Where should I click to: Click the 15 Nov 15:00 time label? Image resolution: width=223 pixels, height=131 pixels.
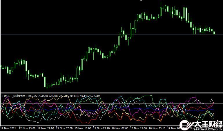[x=83, y=128]
